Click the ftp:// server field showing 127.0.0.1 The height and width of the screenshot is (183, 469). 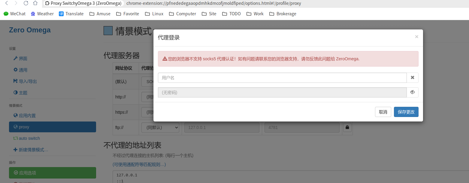pyautogui.click(x=222, y=127)
